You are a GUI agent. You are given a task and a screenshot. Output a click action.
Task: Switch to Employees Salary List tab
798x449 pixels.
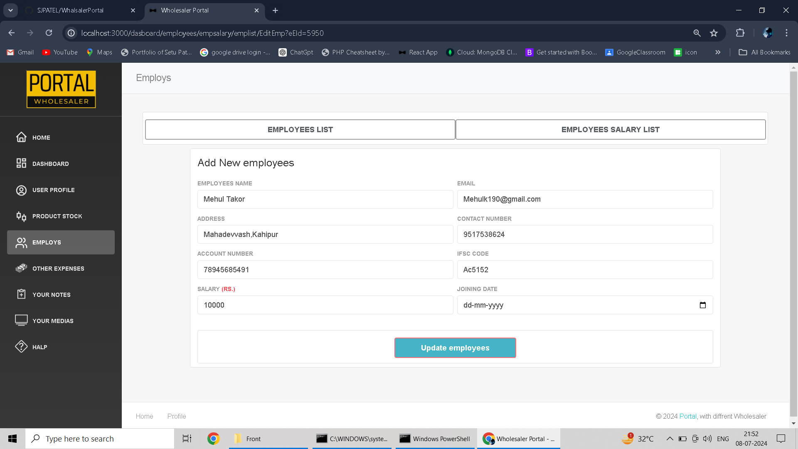(x=610, y=130)
